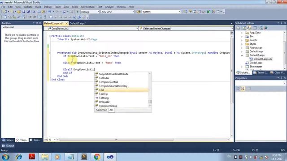The height and width of the screenshot is (161, 287).
Task: Click the IntelliSense list scrollbar thumb
Action: pyautogui.click(x=150, y=102)
